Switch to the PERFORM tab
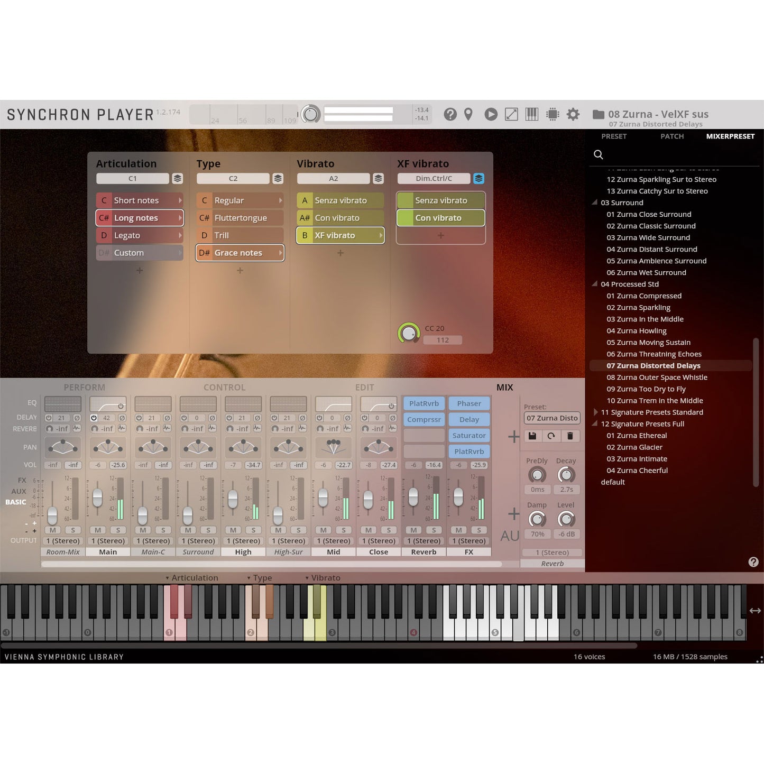Viewport: 764px width, 764px height. [84, 388]
